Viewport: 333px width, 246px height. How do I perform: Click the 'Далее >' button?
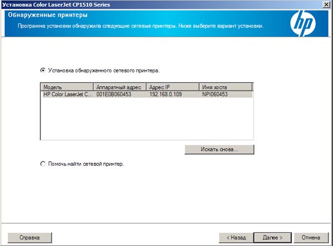(273, 238)
